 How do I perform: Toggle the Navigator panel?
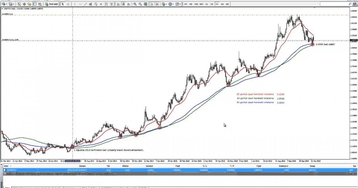pyautogui.click(x=29, y=4)
